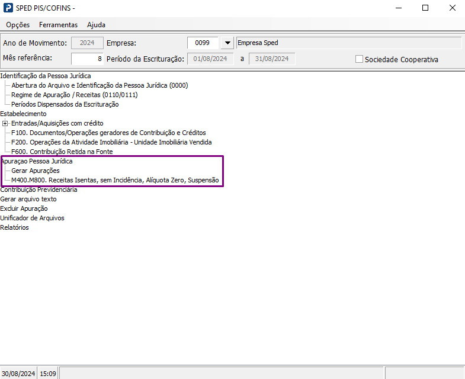Select the Estabelecimento tree node

tap(23, 114)
